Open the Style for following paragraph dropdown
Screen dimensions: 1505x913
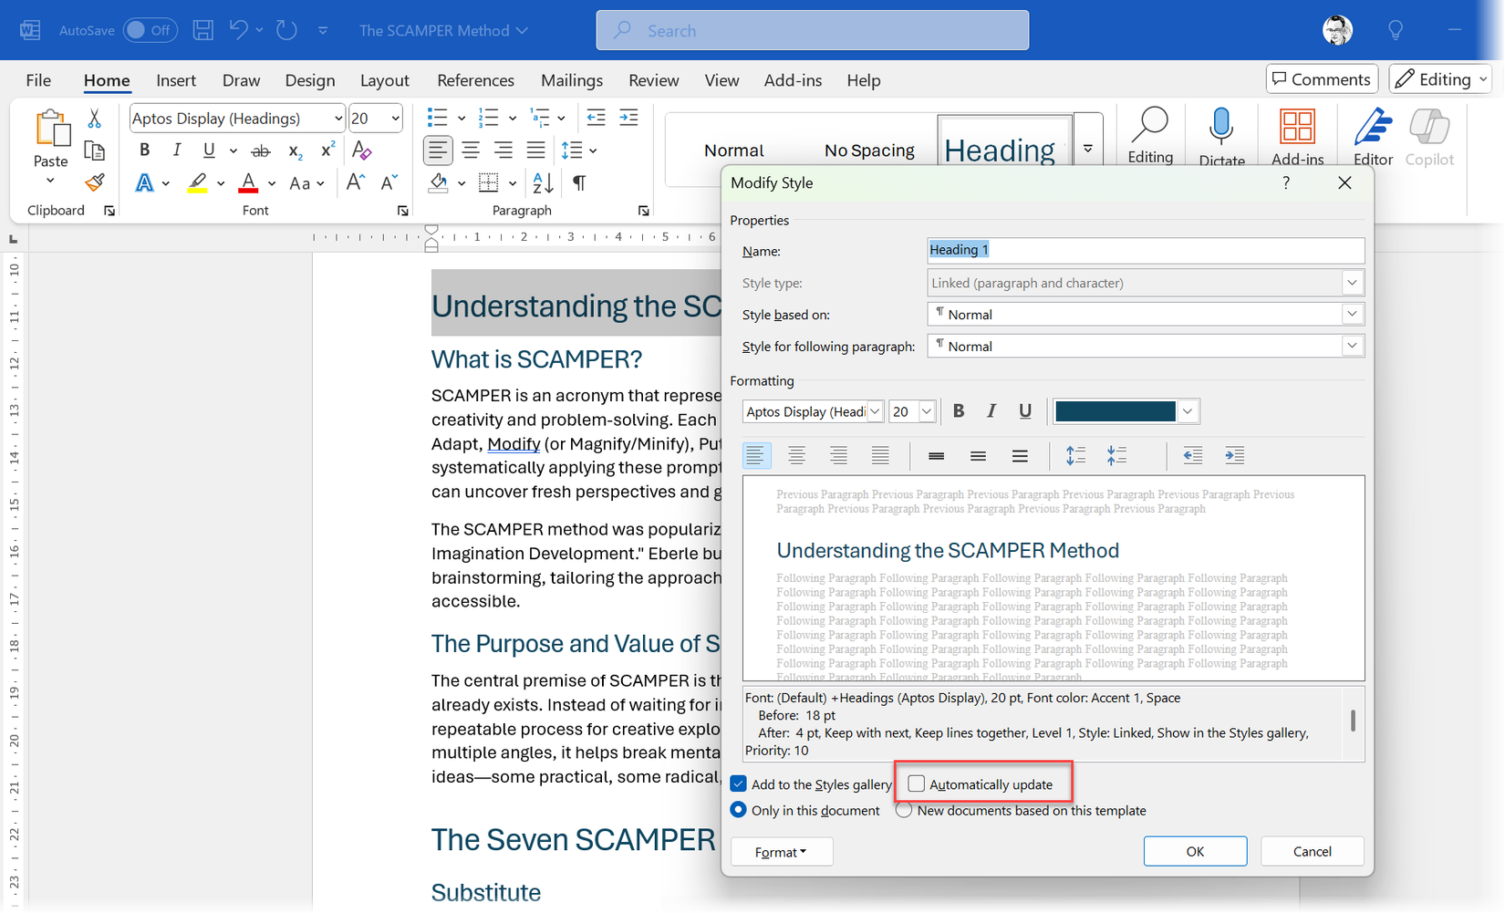pos(1352,346)
